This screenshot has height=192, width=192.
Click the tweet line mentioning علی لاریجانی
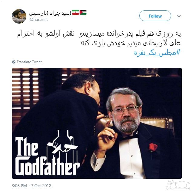point(131,43)
